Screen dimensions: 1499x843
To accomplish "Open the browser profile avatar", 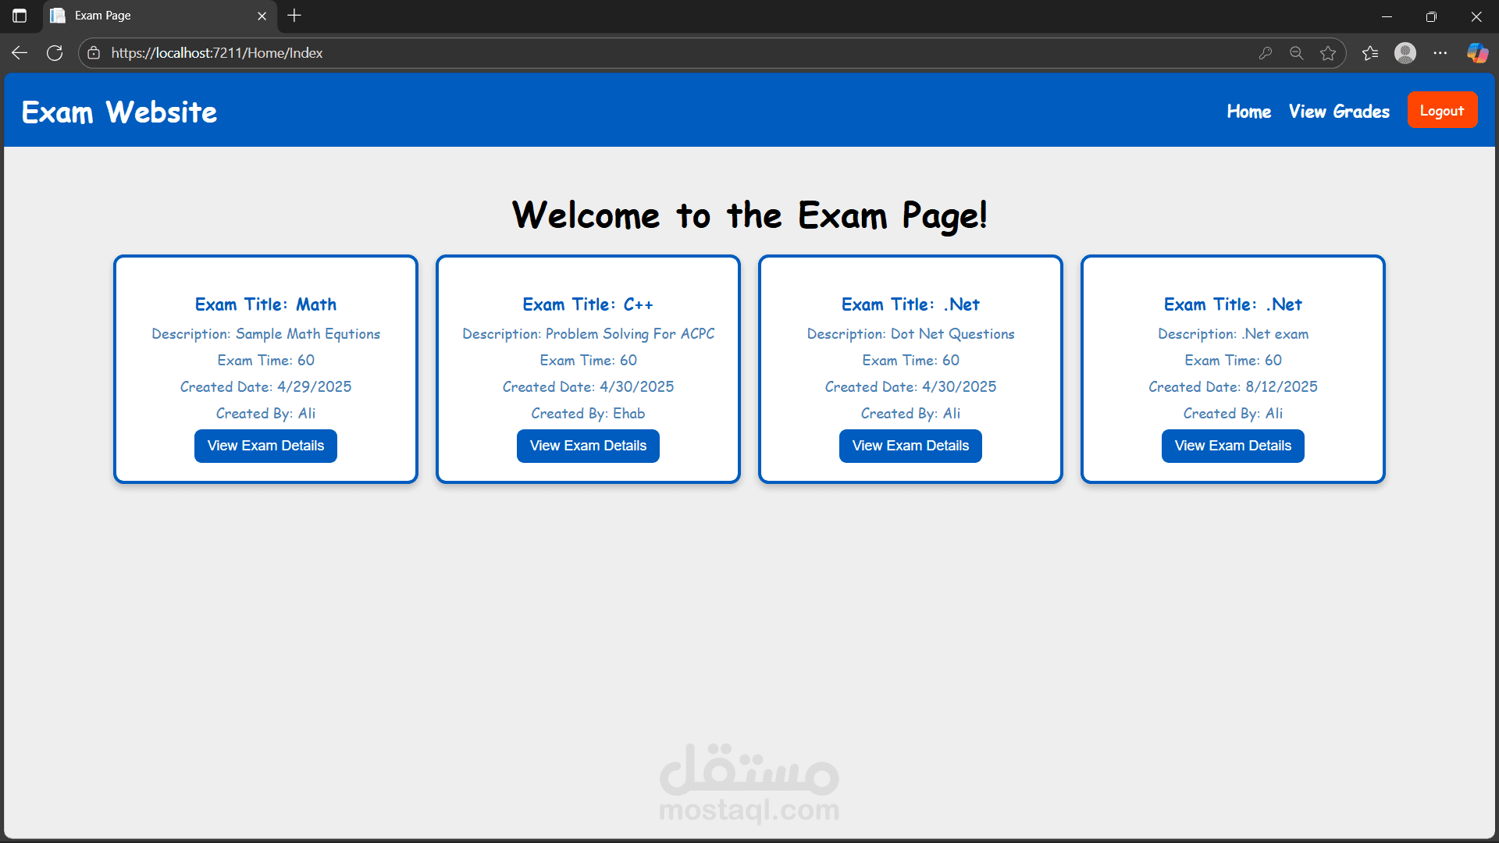I will click(x=1405, y=53).
